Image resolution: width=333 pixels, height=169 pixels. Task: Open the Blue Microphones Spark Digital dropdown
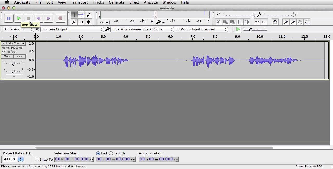point(142,29)
